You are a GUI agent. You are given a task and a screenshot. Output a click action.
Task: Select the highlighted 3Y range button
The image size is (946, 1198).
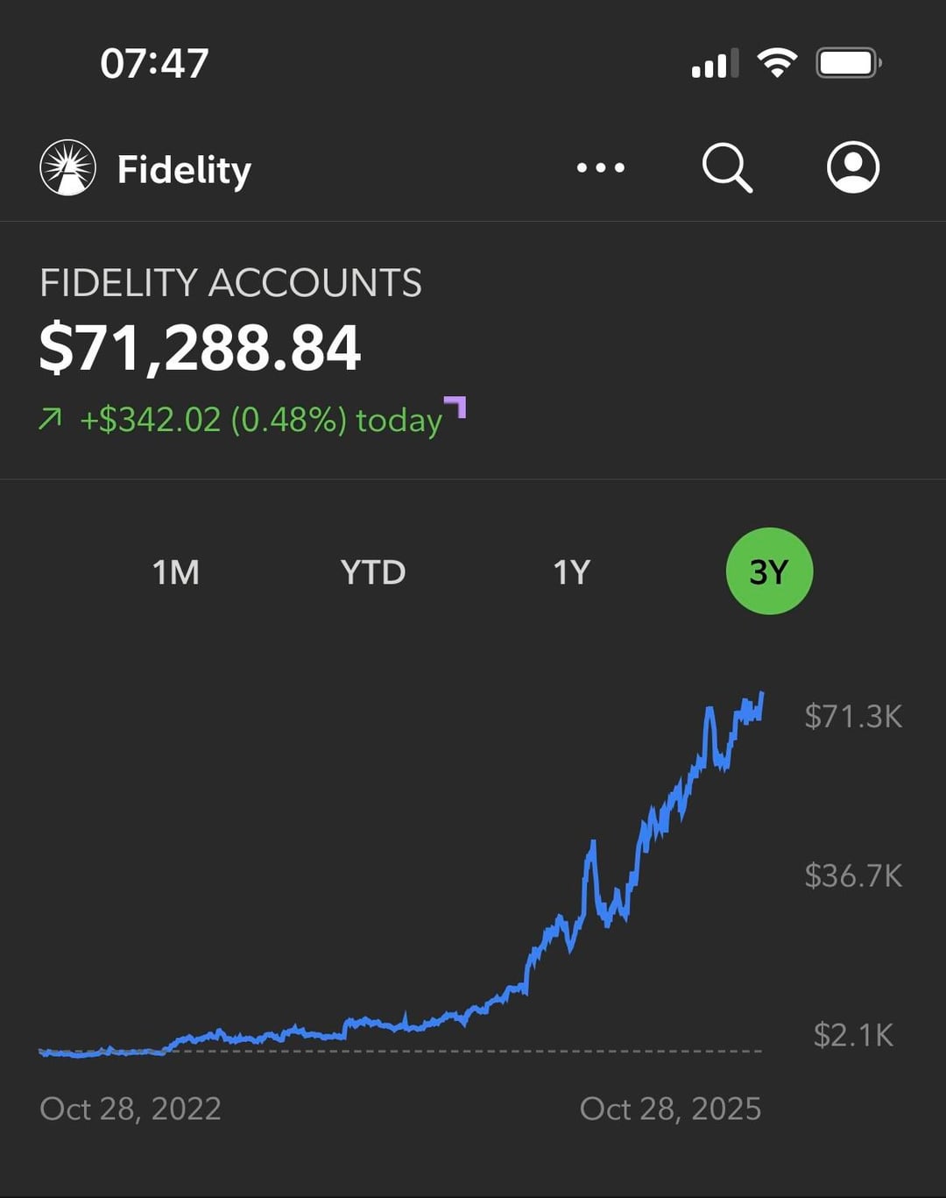pyautogui.click(x=769, y=571)
